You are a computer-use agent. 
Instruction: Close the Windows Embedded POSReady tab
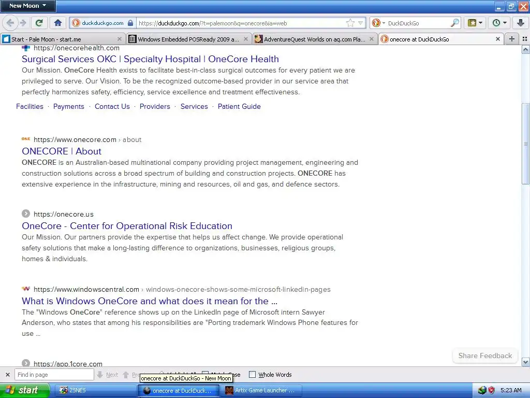[246, 39]
